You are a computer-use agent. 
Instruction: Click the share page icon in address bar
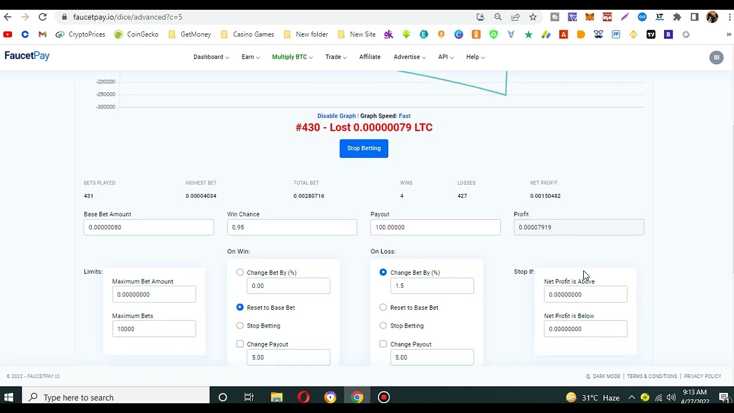[x=516, y=17]
